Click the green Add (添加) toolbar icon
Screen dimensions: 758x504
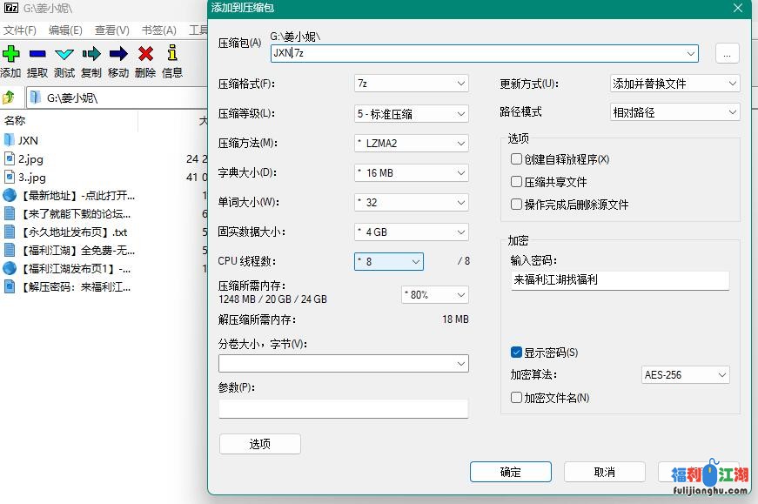(x=10, y=54)
